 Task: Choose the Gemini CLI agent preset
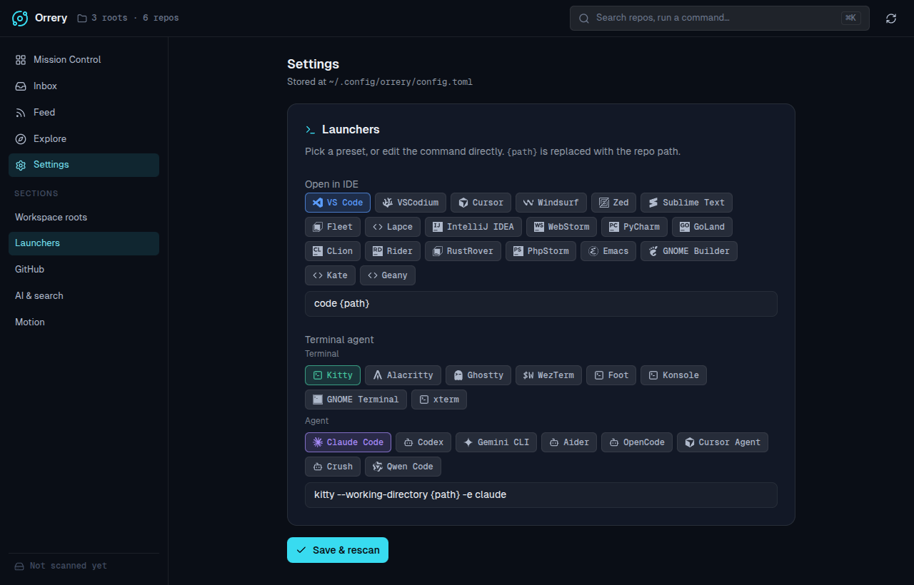pyautogui.click(x=496, y=442)
